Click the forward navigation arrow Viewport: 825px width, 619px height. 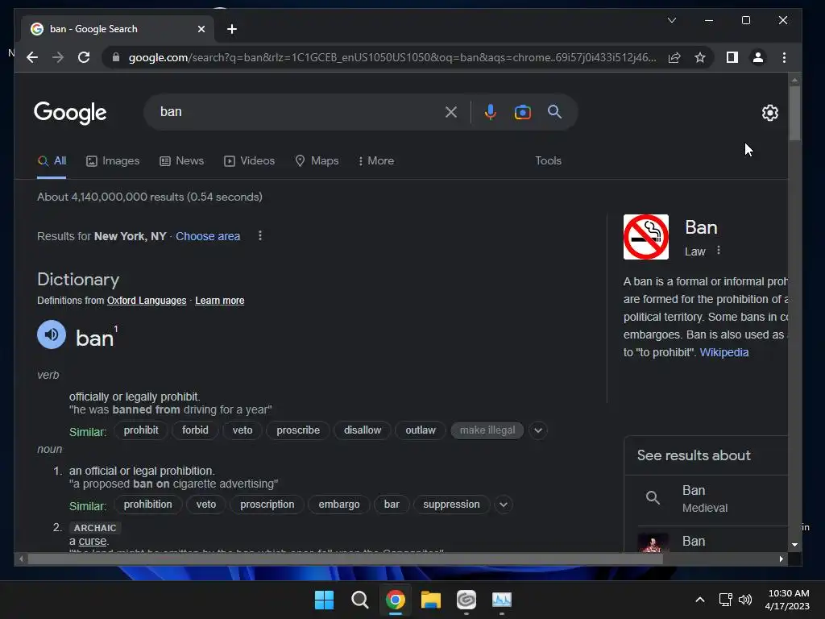click(x=58, y=57)
